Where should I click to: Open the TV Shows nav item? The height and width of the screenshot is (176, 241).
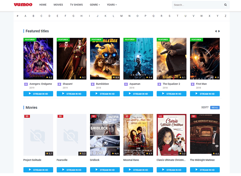point(77,5)
